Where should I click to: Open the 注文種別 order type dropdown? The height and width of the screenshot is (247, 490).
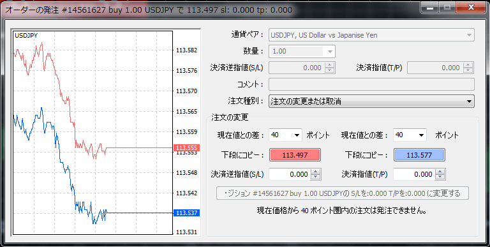click(371, 101)
